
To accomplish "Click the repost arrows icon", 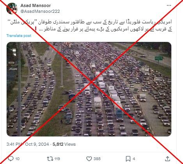I will coord(50,159).
